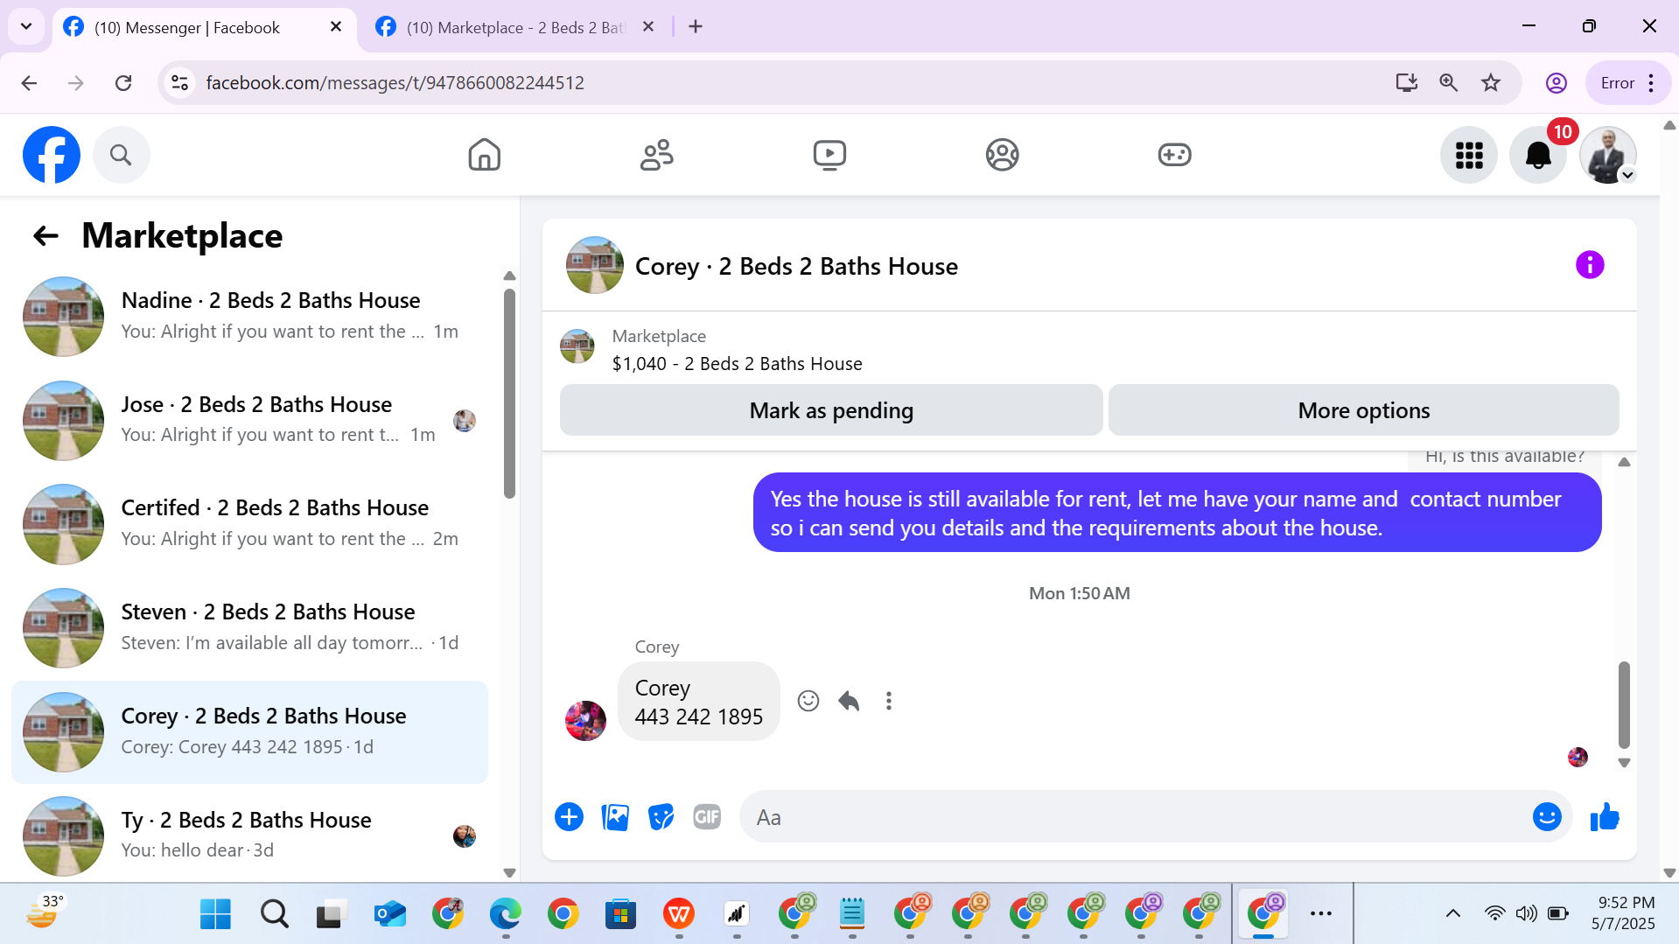
Task: Open Watch video icon
Action: 829,155
